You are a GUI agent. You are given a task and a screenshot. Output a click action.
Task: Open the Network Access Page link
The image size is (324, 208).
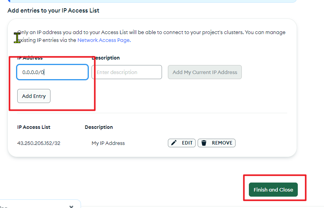[104, 40]
